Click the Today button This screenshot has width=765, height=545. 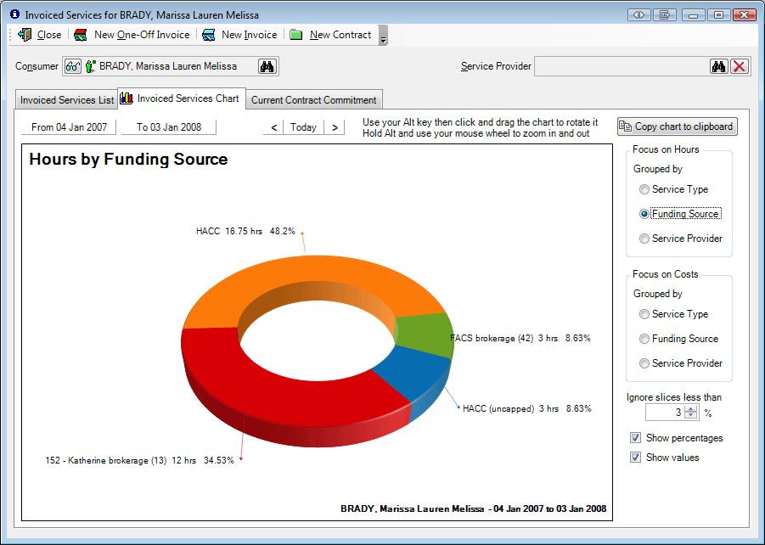(303, 127)
